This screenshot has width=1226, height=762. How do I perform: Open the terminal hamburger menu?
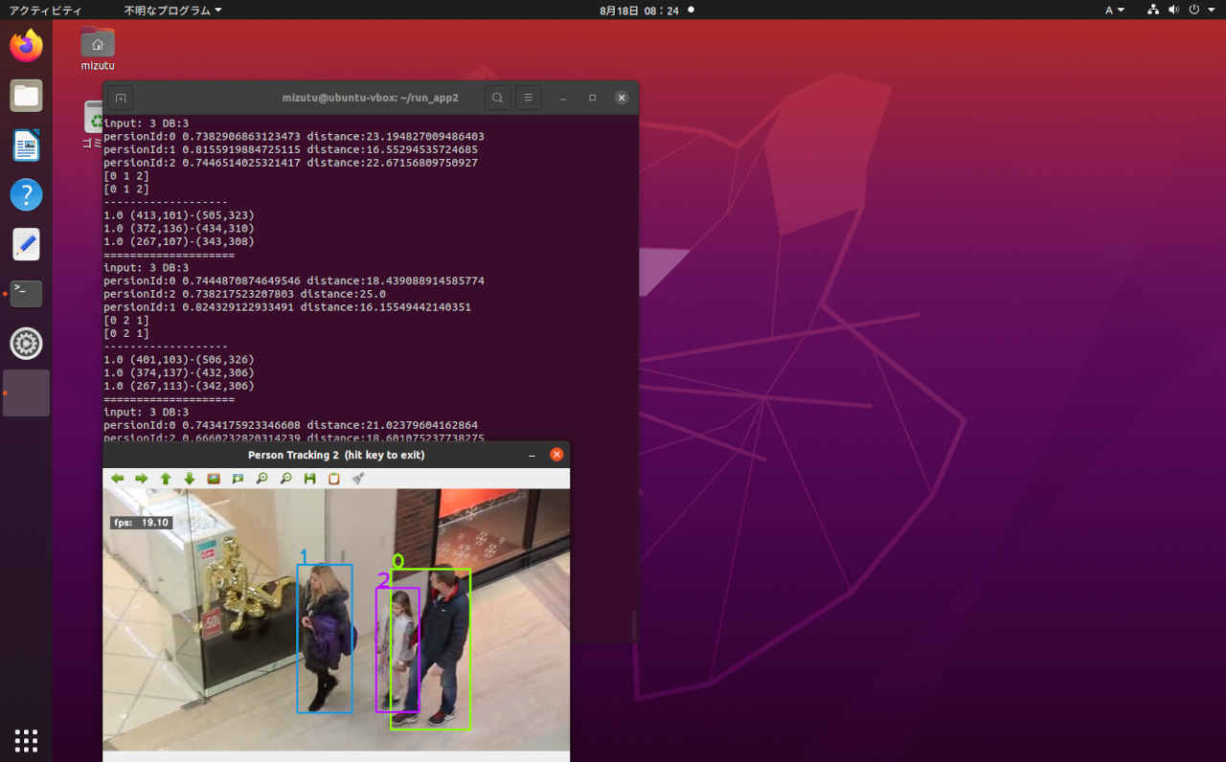coord(528,97)
